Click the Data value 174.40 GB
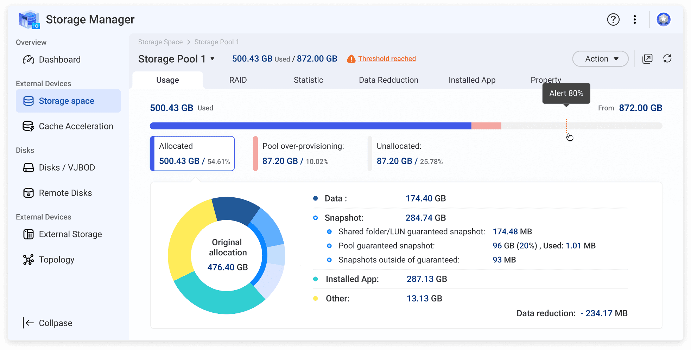Viewport: 691px width, 350px height. [426, 198]
